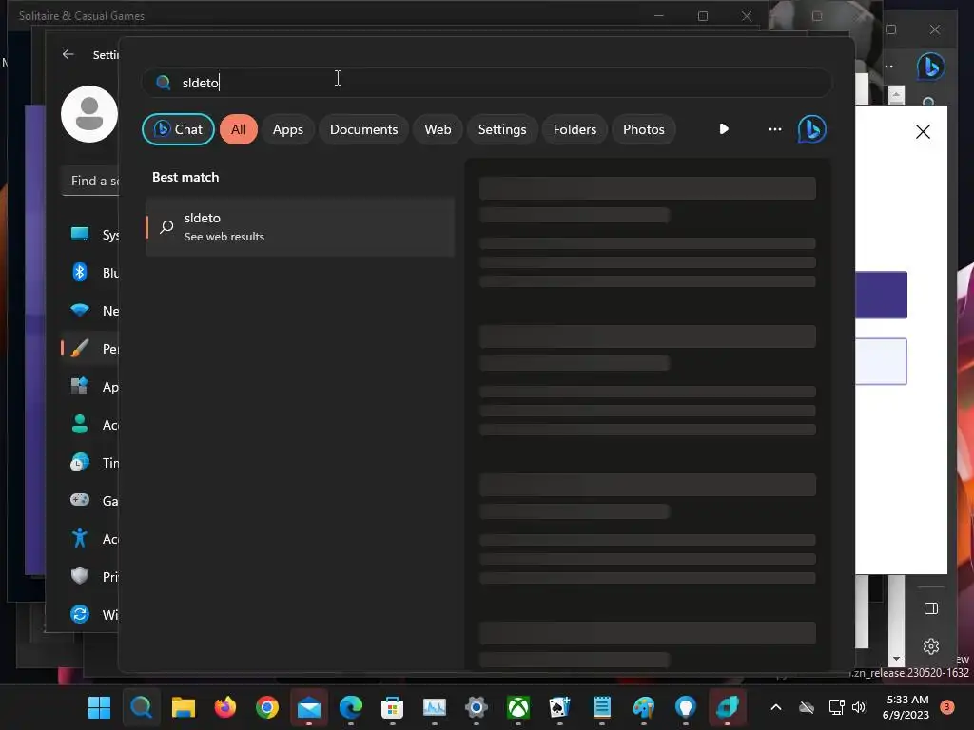
Task: Open Accounts person icon in Settings
Action: point(80,424)
